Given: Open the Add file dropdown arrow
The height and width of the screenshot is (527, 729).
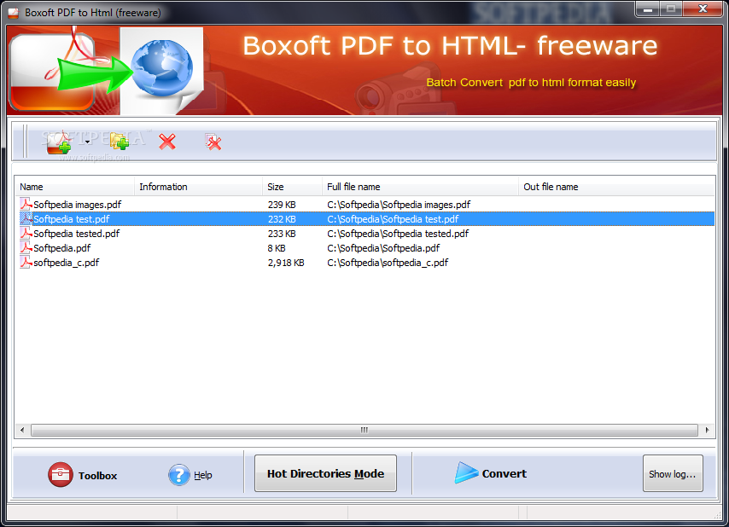Looking at the screenshot, I should (x=87, y=142).
